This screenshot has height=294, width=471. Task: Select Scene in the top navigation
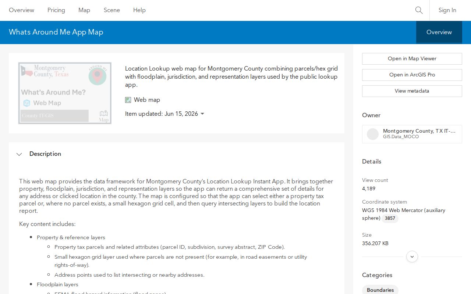pos(112,10)
